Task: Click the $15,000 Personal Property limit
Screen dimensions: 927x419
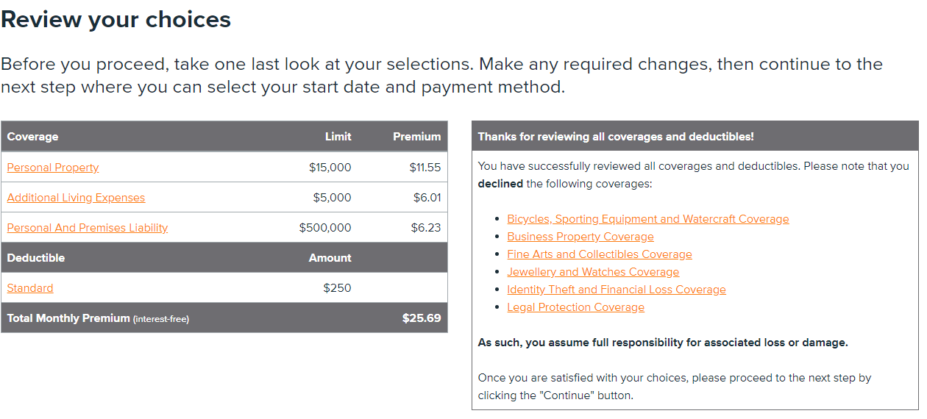Action: [330, 168]
